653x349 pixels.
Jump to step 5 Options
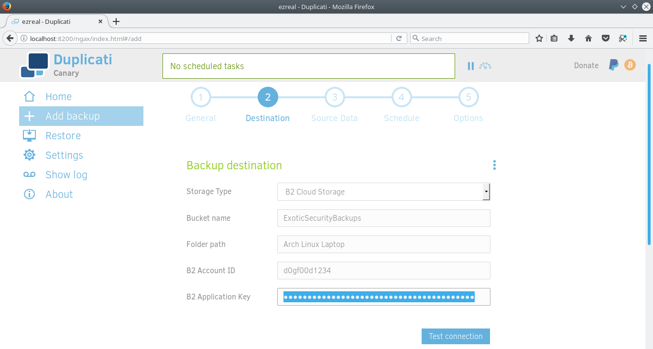pos(468,97)
